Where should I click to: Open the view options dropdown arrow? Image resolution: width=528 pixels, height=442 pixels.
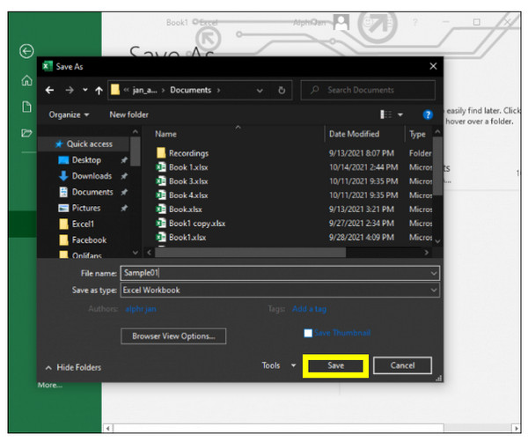coord(400,114)
